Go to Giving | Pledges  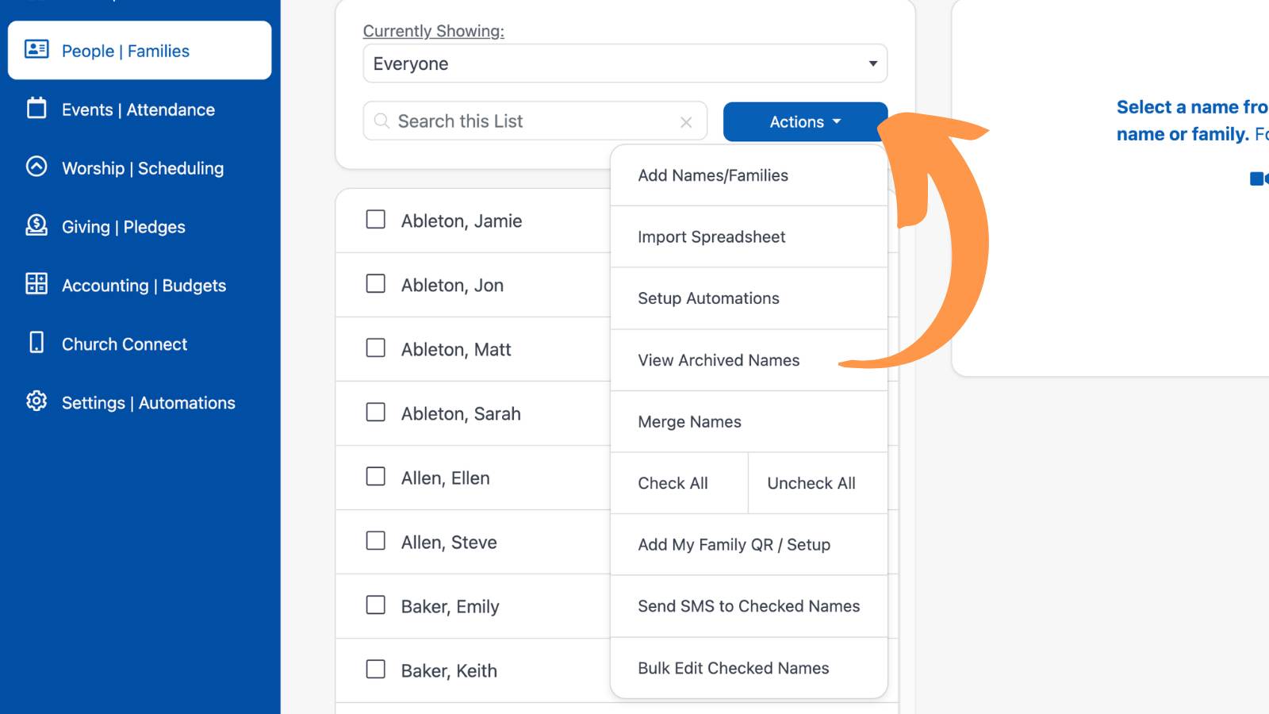point(140,227)
